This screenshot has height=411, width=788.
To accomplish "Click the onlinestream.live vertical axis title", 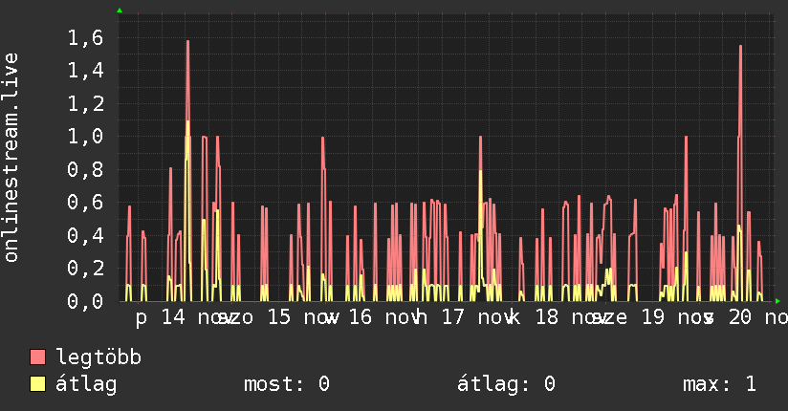I will [x=11, y=158].
